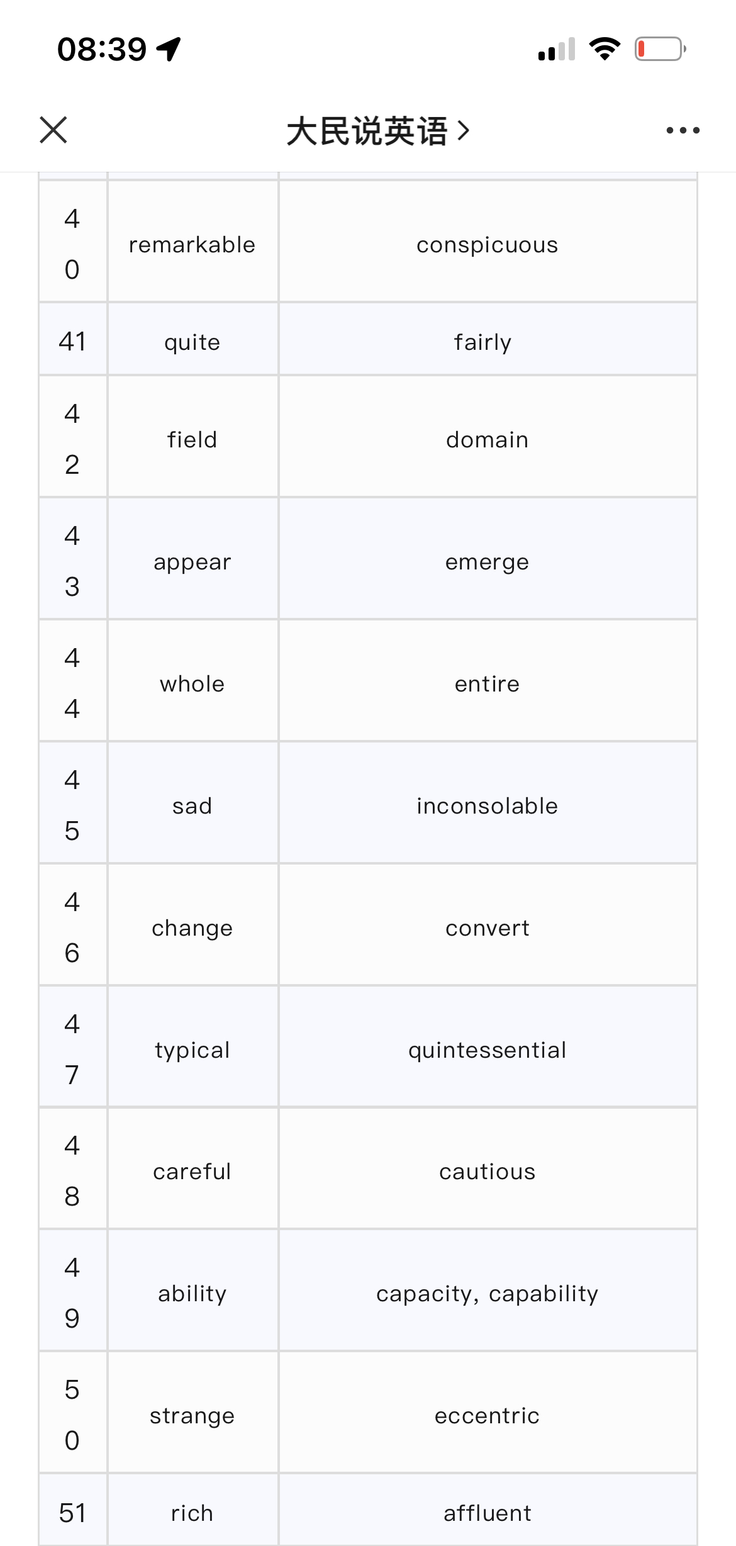Tap the Wi-Fi icon in status bar
The height and width of the screenshot is (1546, 736).
(605, 49)
